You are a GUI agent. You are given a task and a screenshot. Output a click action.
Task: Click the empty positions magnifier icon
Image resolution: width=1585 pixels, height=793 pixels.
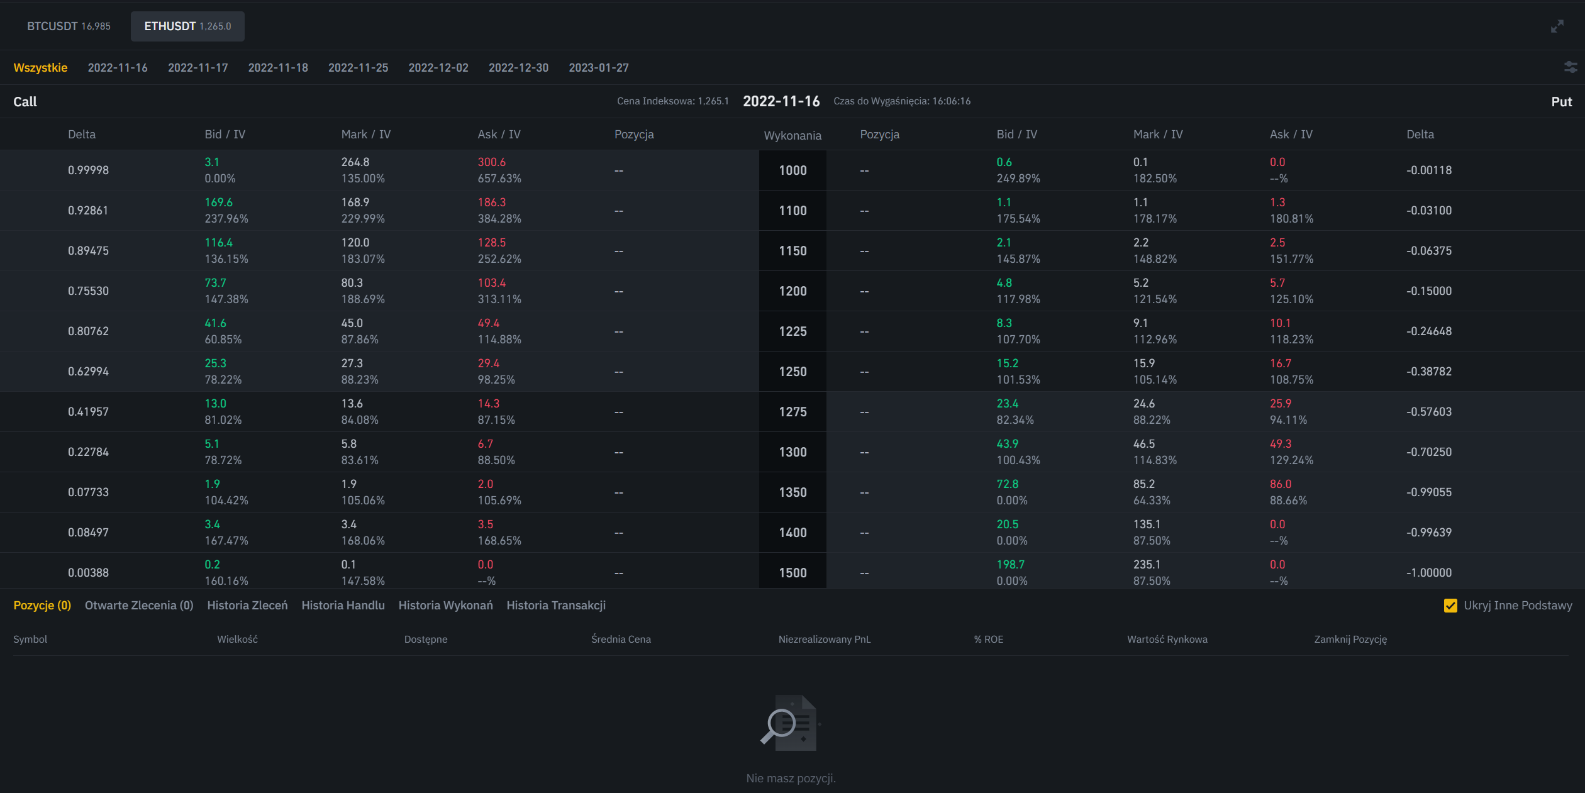pos(791,723)
